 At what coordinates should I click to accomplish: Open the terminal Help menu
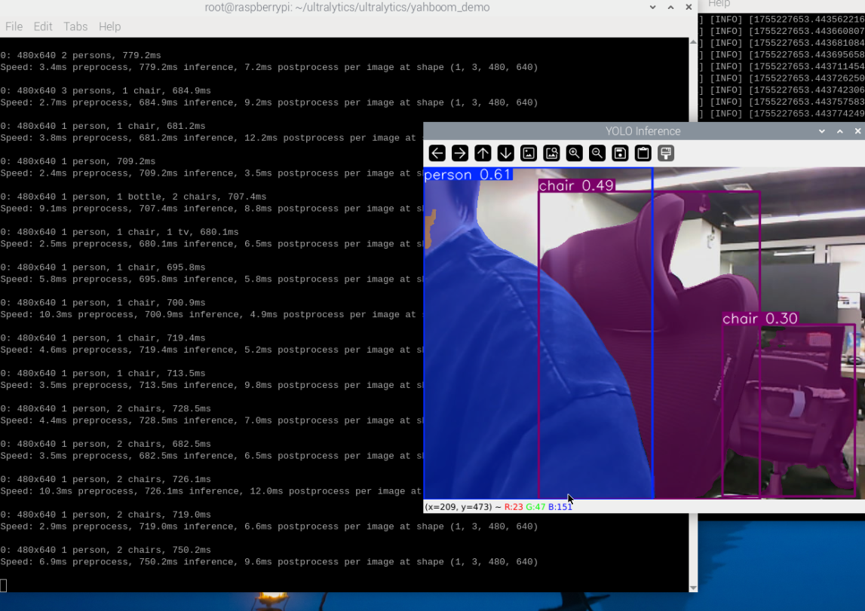coord(110,26)
